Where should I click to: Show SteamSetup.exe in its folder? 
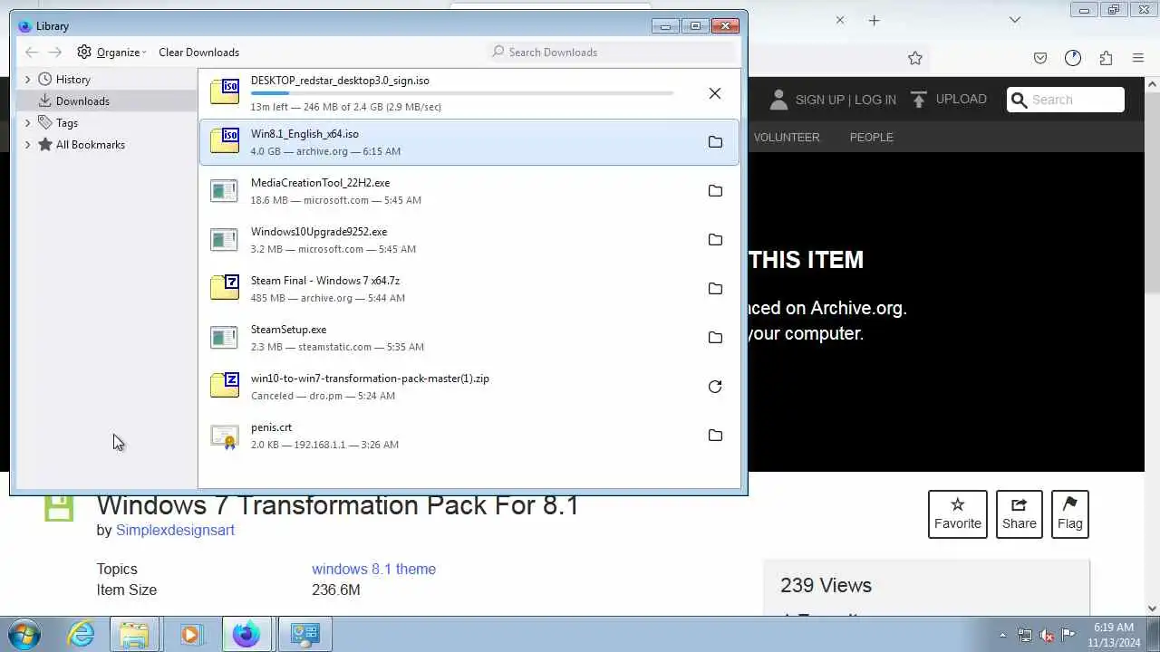pyautogui.click(x=715, y=338)
